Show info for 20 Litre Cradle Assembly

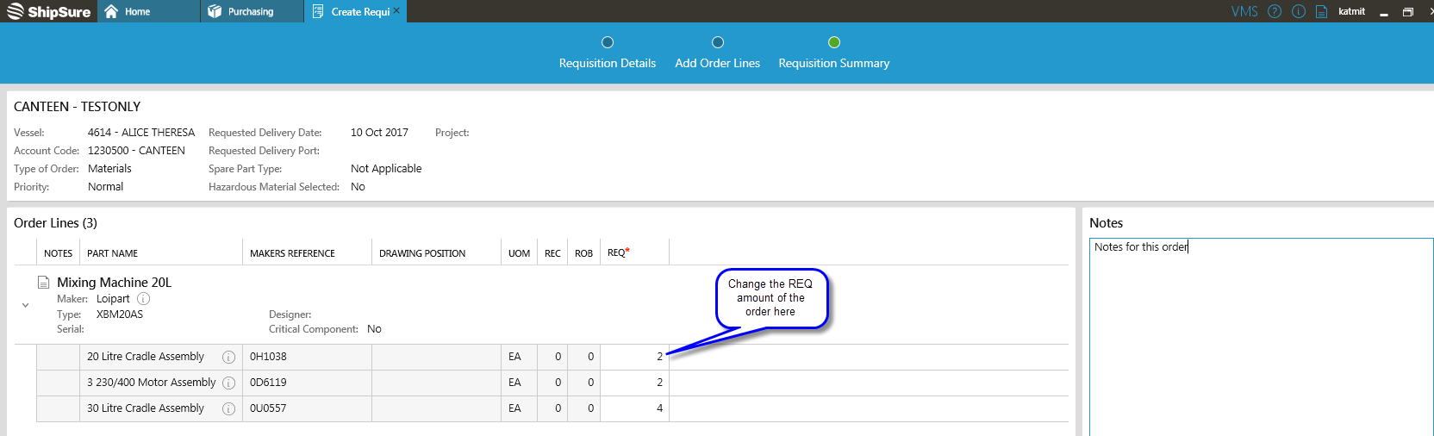(228, 358)
